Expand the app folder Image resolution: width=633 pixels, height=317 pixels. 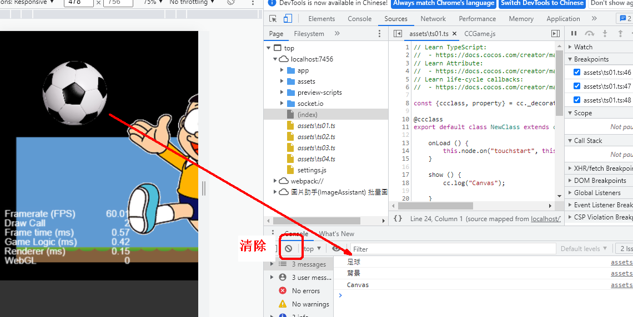point(282,70)
